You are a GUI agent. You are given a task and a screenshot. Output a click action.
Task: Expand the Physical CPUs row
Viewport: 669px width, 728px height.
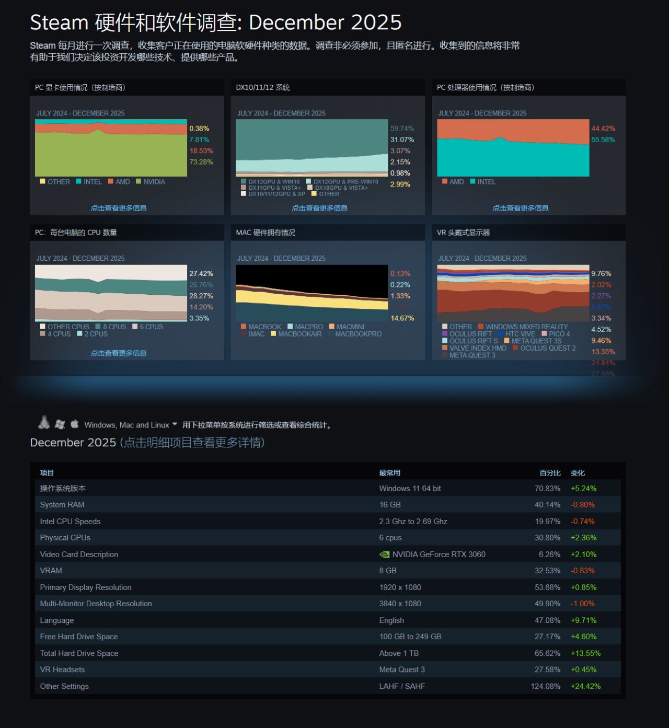click(328, 538)
